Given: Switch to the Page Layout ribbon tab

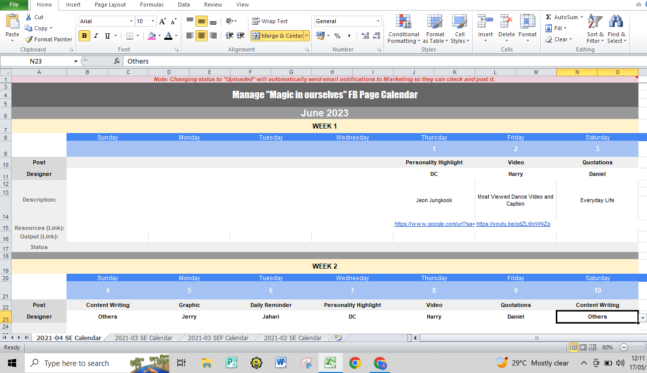Looking at the screenshot, I should point(109,5).
